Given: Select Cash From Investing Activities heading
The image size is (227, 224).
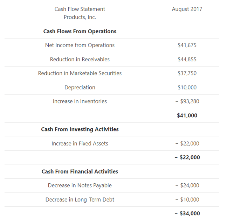Looking at the screenshot, I should (80, 129).
